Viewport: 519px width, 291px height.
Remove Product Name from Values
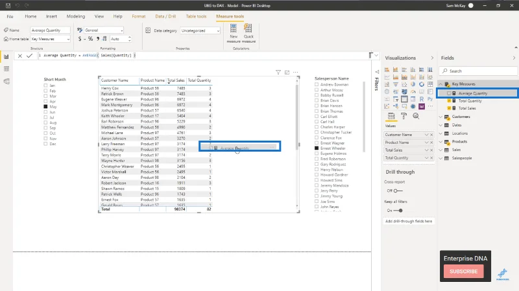coord(431,142)
